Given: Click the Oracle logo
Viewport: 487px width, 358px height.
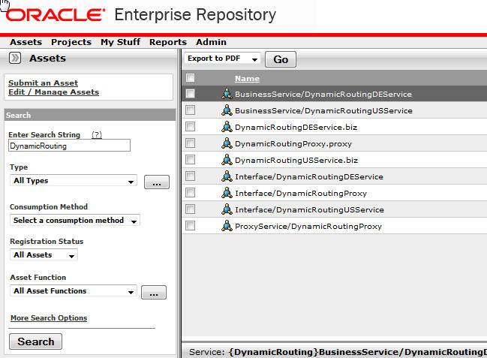Looking at the screenshot, I should [x=56, y=15].
